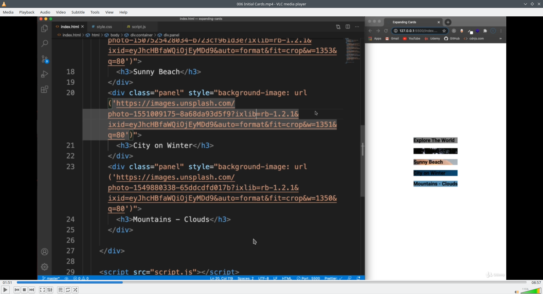Click the VS Code minimap preview

point(353,51)
